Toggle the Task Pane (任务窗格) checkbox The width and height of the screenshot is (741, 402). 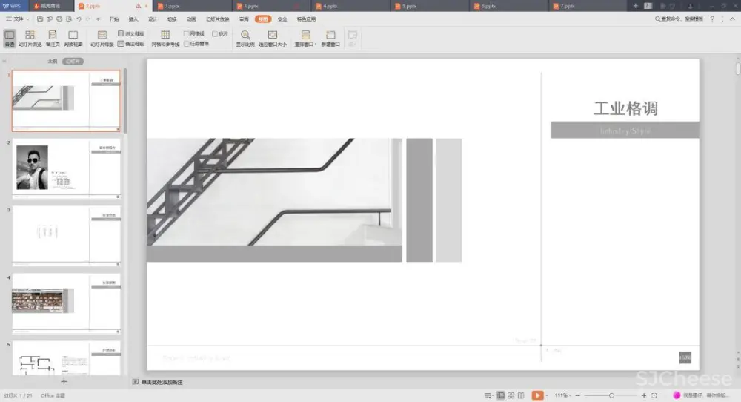click(x=187, y=44)
